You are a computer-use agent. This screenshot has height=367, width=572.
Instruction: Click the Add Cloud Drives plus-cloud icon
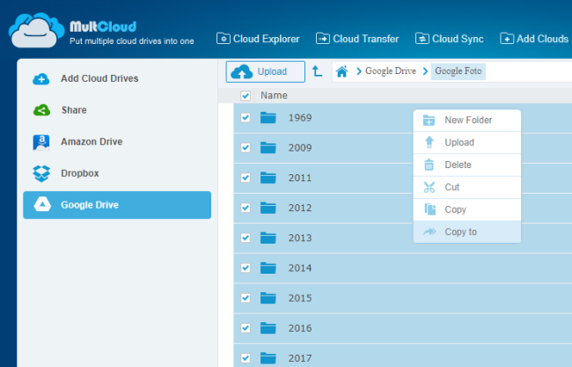[41, 79]
